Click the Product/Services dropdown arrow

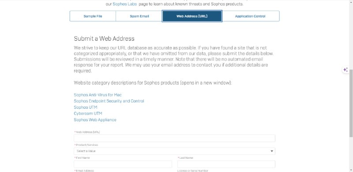click(x=272, y=151)
